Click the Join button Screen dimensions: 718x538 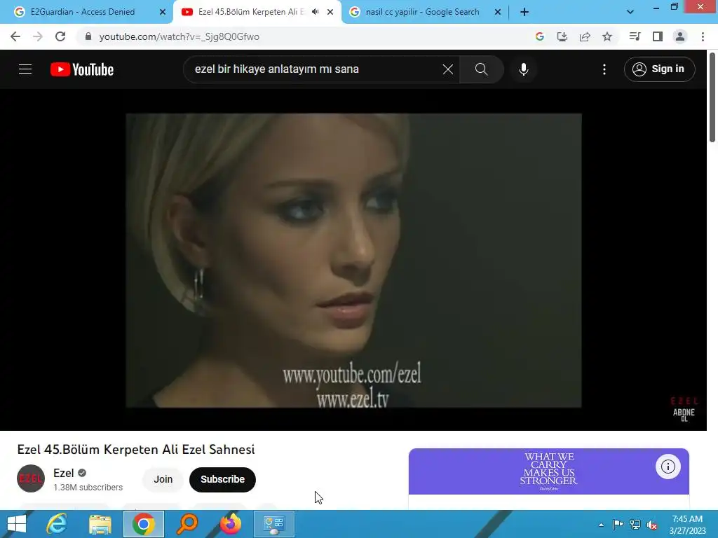coord(163,479)
